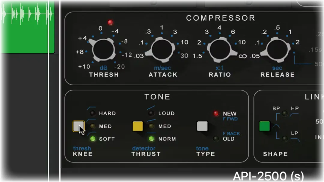Click the HARD knee indicator LED
The height and width of the screenshot is (182, 324).
point(92,113)
